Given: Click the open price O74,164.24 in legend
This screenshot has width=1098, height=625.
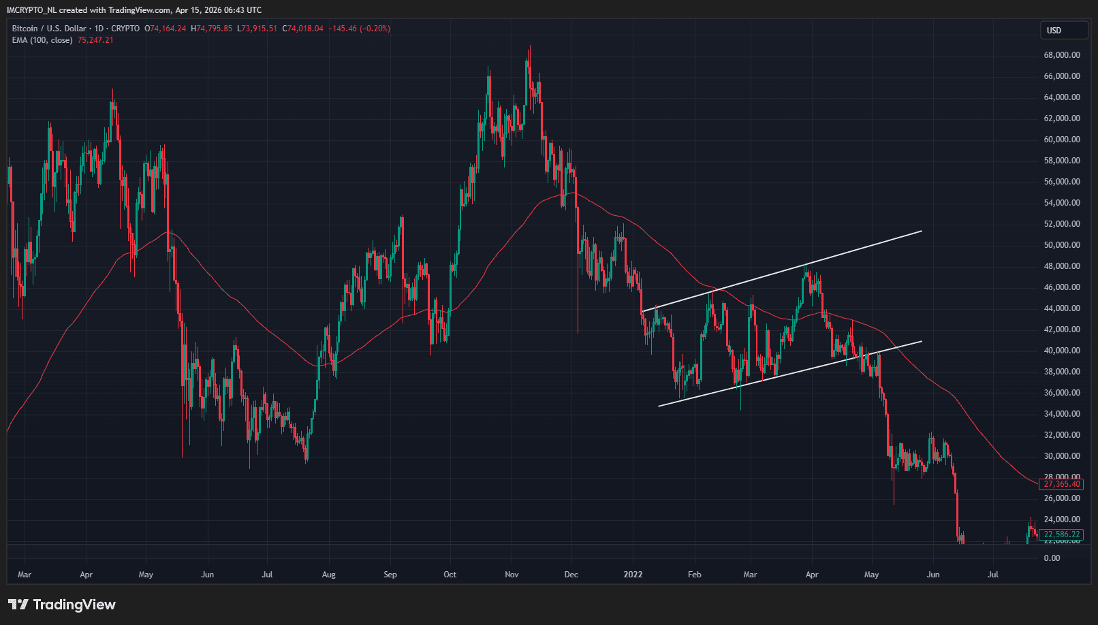Looking at the screenshot, I should point(168,29).
